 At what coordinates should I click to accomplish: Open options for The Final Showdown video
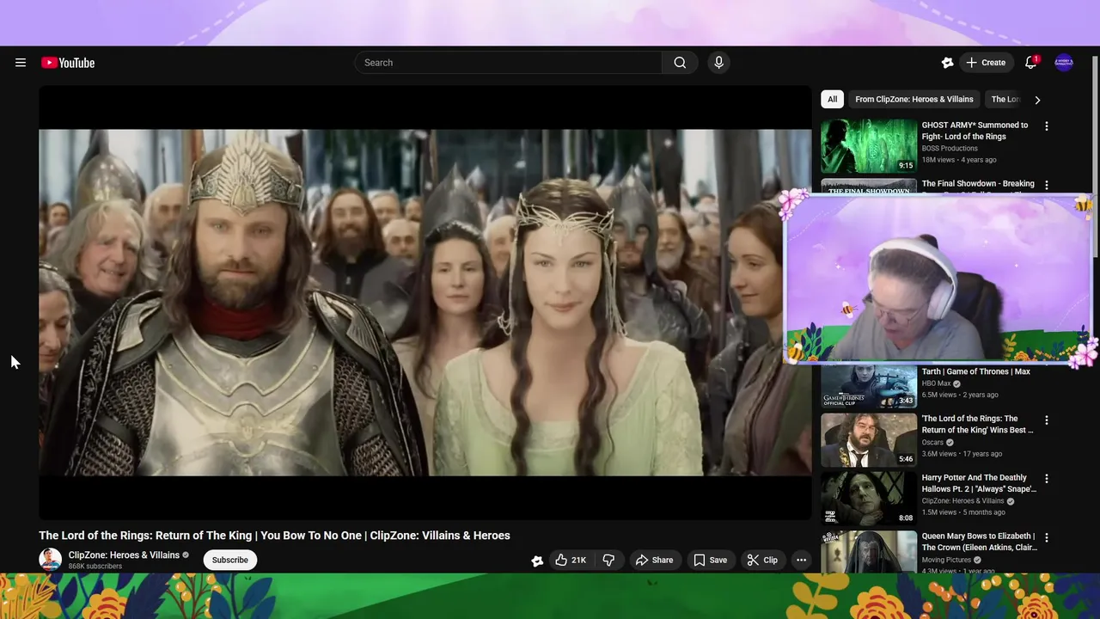coord(1046,185)
